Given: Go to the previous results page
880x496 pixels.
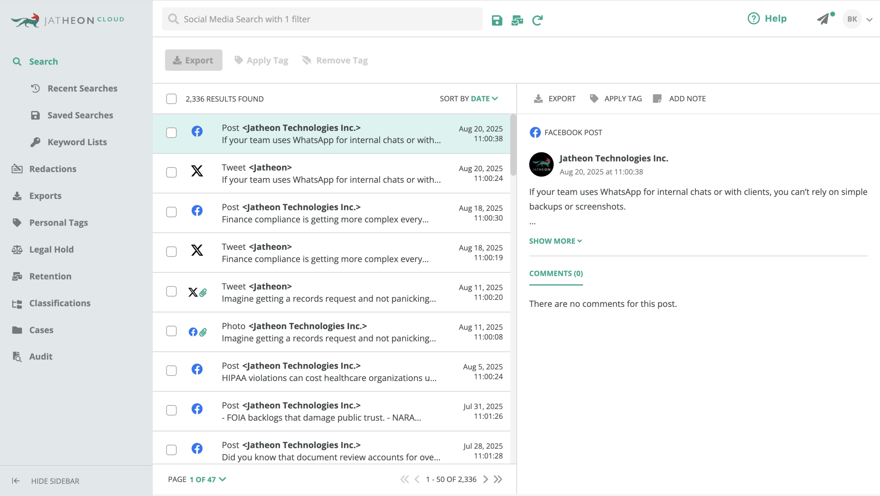Looking at the screenshot, I should click(417, 479).
